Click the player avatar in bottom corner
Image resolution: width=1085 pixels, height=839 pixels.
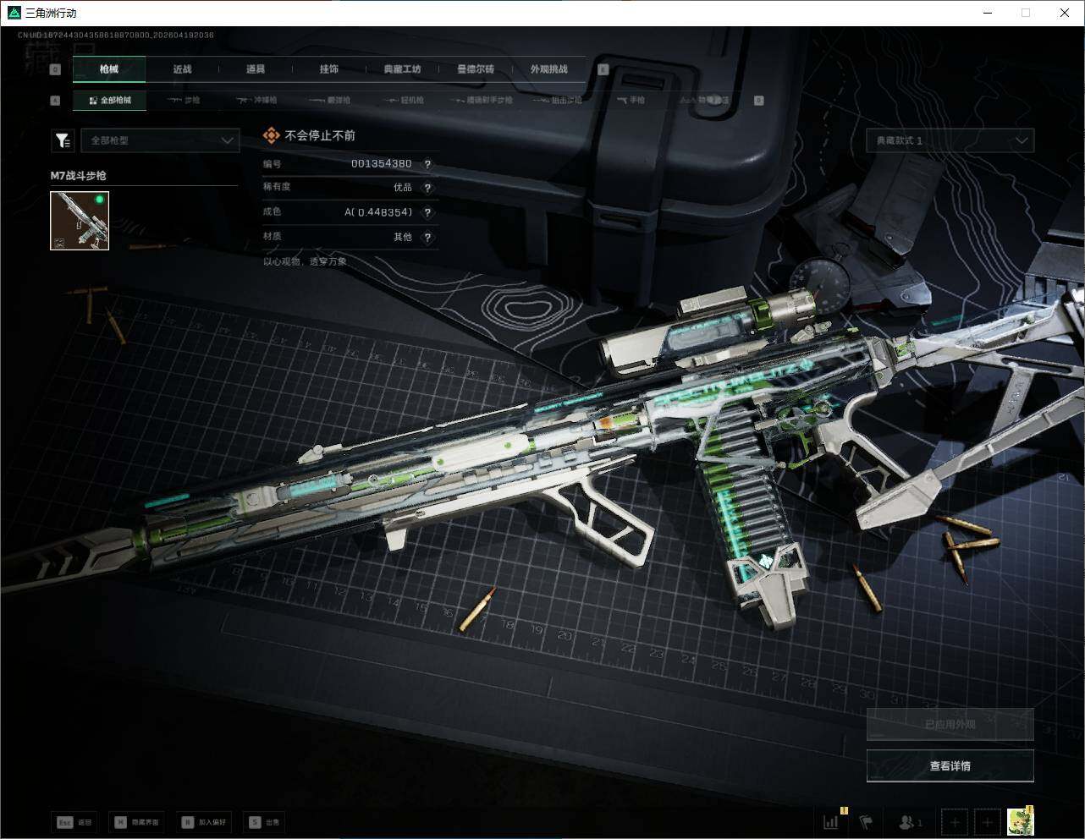[1021, 821]
